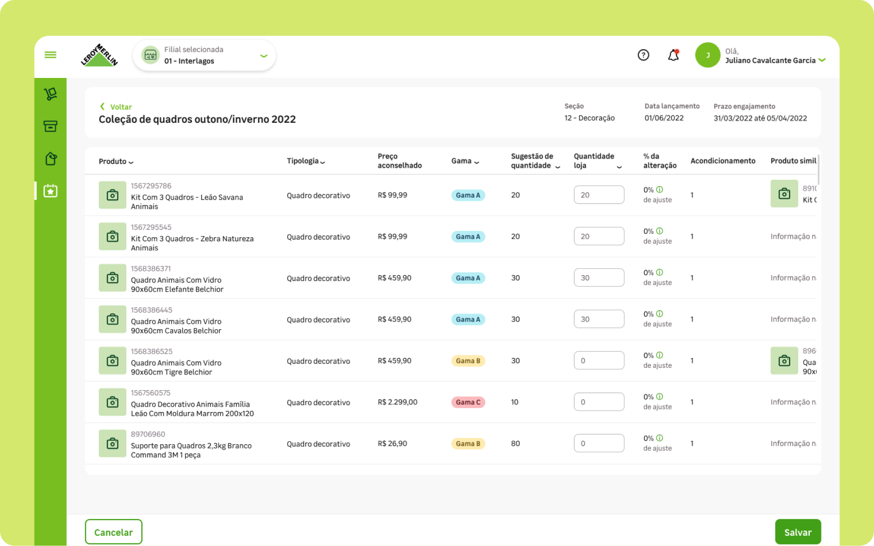The width and height of the screenshot is (874, 546).
Task: Click 12 - Decoração section value
Action: pos(589,118)
